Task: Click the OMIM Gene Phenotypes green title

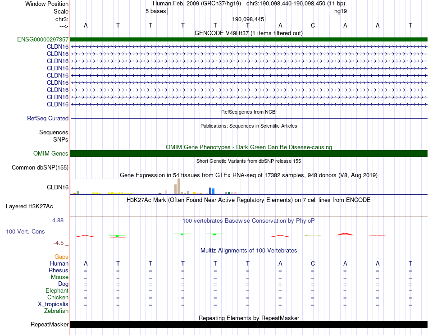Action: click(x=249, y=147)
